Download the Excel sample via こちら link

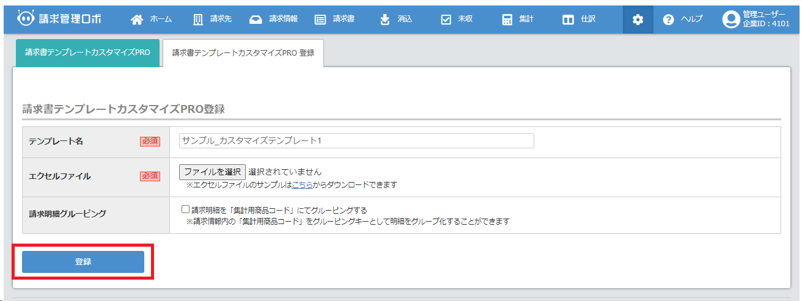(302, 184)
